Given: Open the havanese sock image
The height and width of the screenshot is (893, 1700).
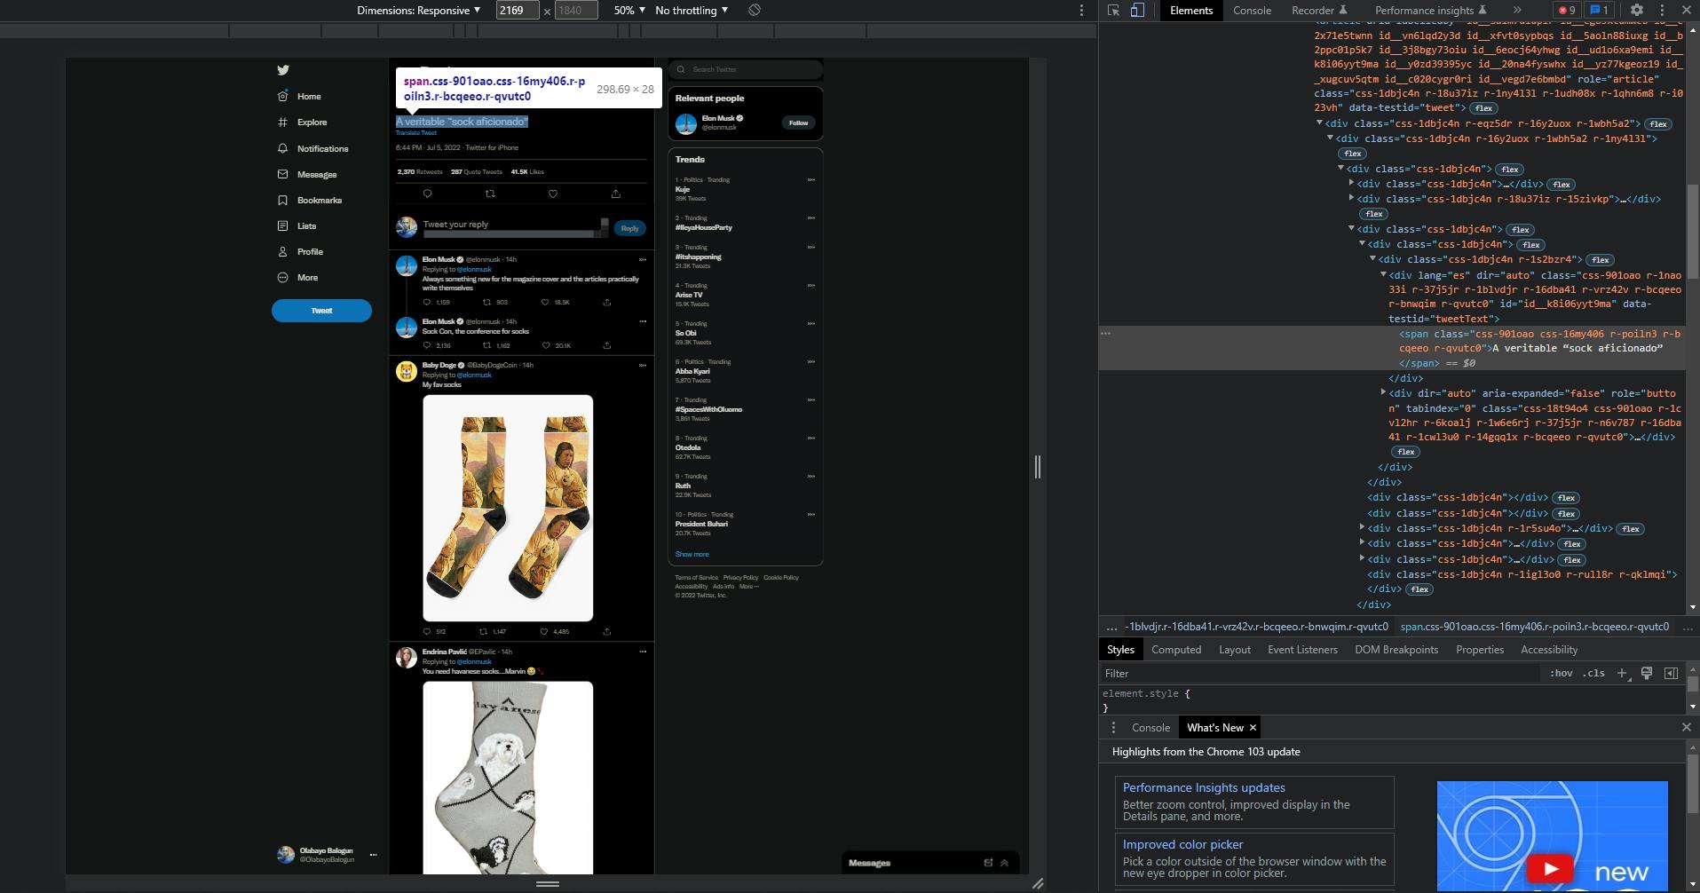Looking at the screenshot, I should pyautogui.click(x=508, y=778).
